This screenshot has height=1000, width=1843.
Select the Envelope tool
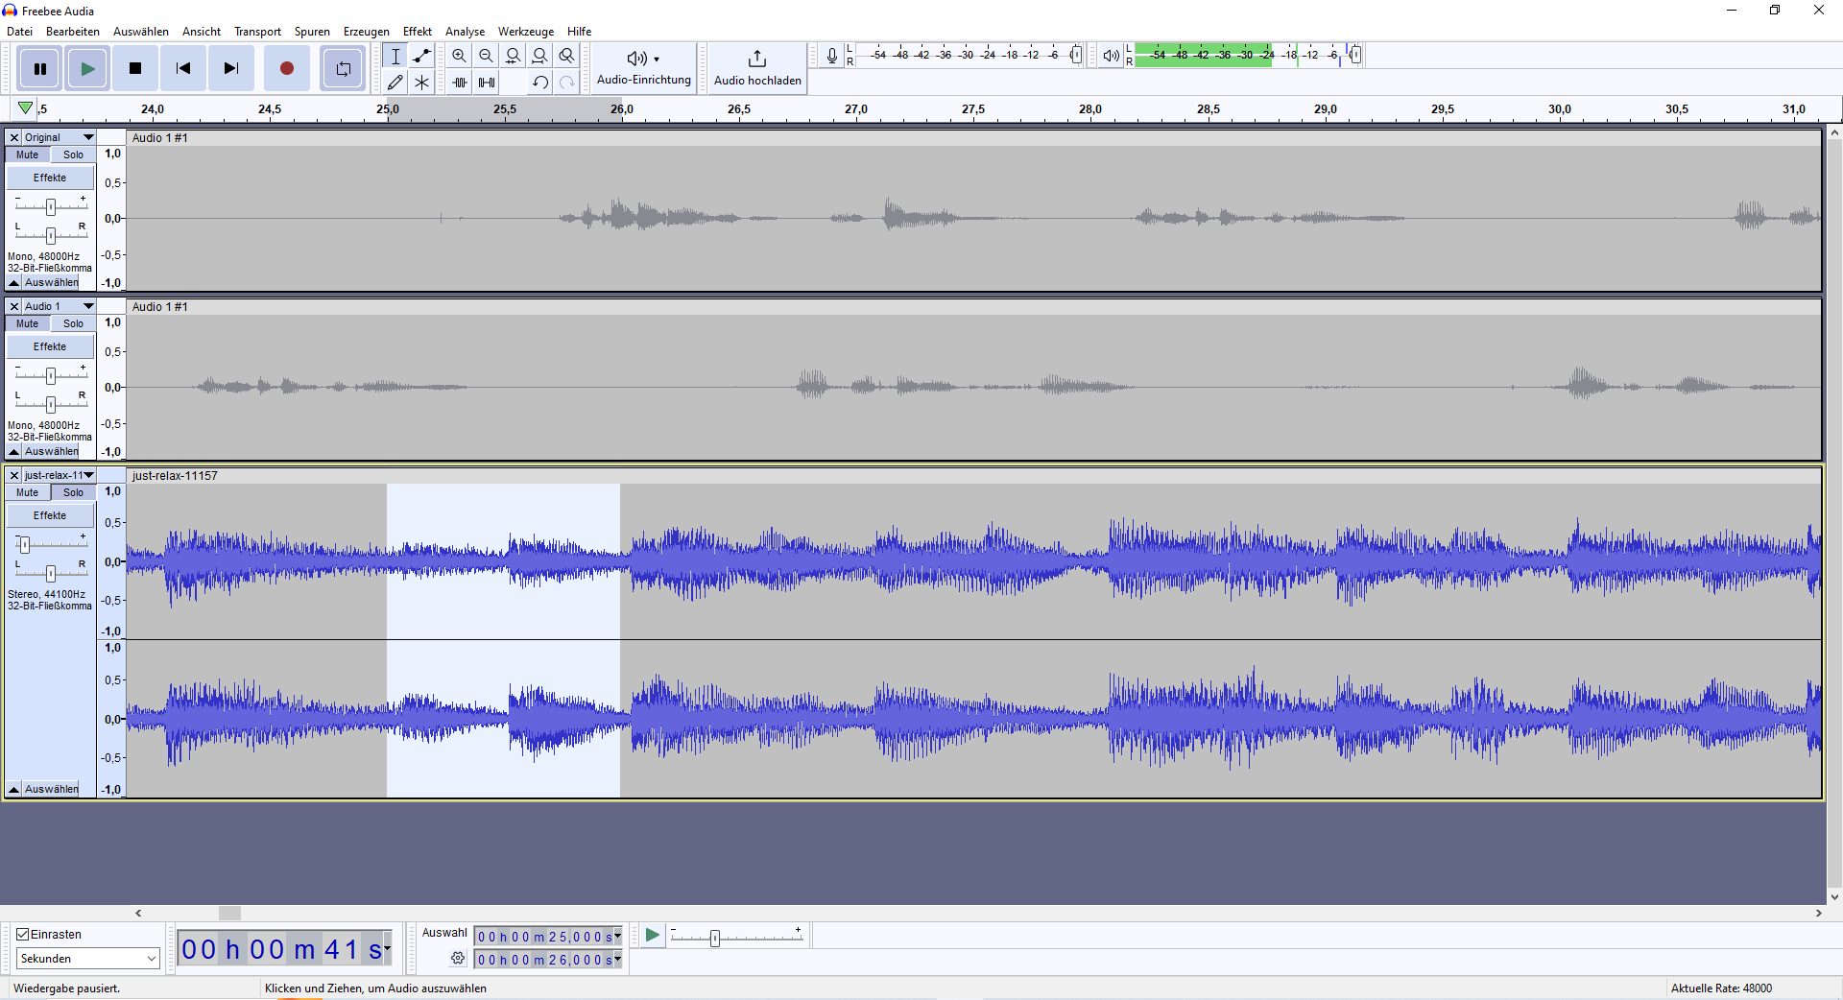coord(421,56)
